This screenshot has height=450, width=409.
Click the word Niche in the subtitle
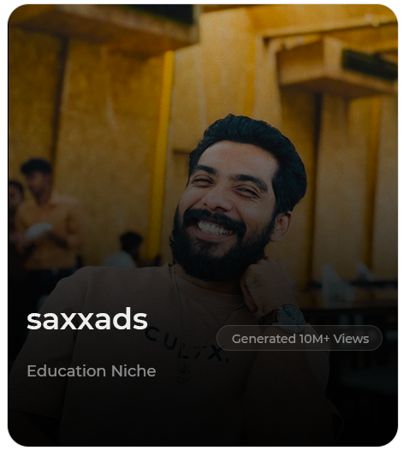(133, 371)
